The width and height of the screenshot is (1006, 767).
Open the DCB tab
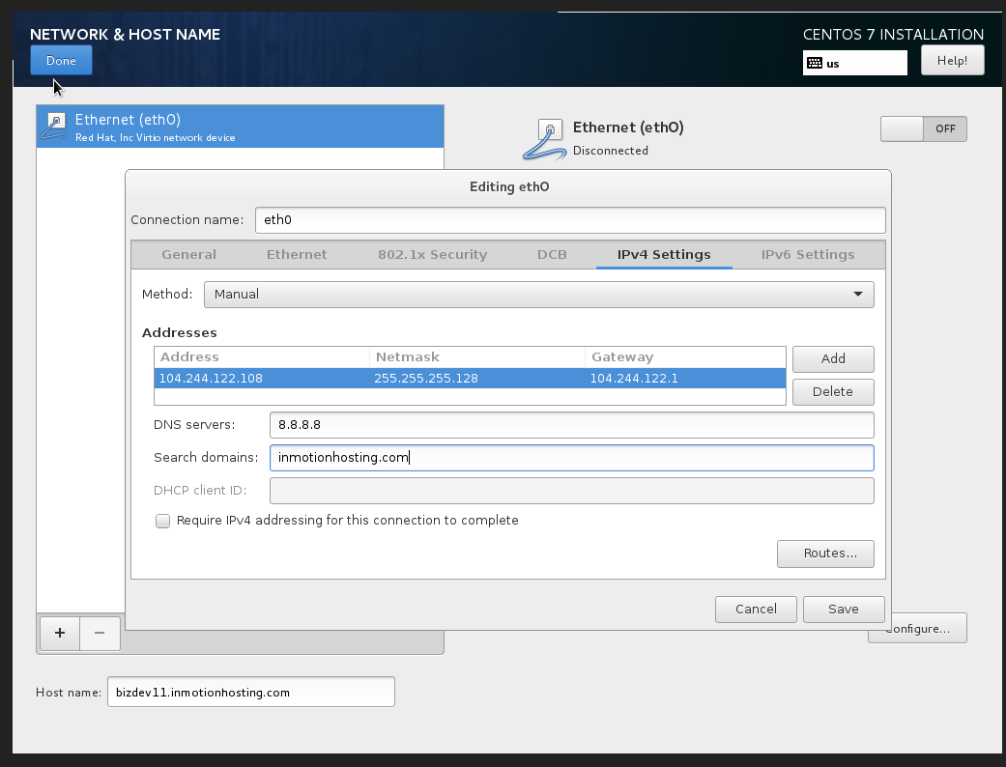(x=552, y=255)
